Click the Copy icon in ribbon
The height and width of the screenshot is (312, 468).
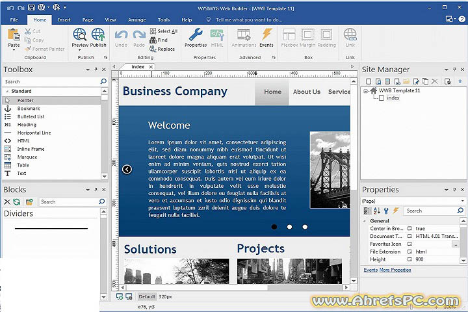tap(28, 40)
